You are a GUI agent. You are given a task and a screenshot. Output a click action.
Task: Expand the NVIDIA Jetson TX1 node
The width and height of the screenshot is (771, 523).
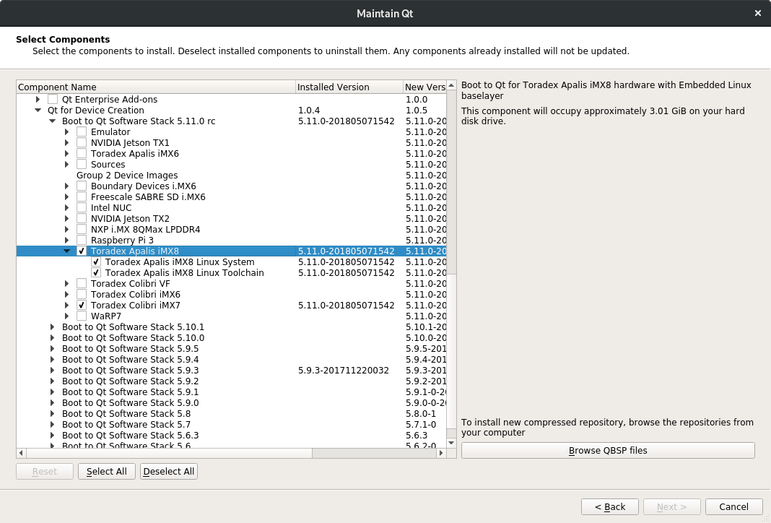67,143
